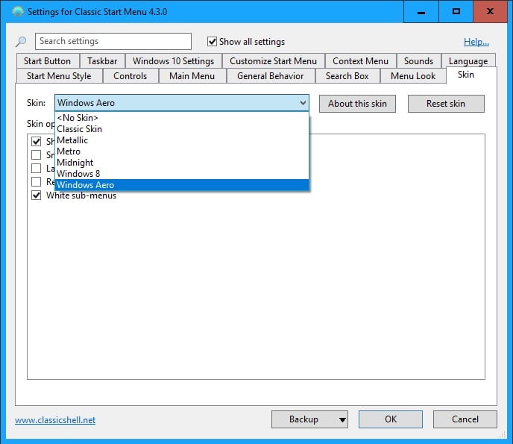The image size is (513, 444).
Task: Open the Taskbar tab
Action: [x=102, y=61]
